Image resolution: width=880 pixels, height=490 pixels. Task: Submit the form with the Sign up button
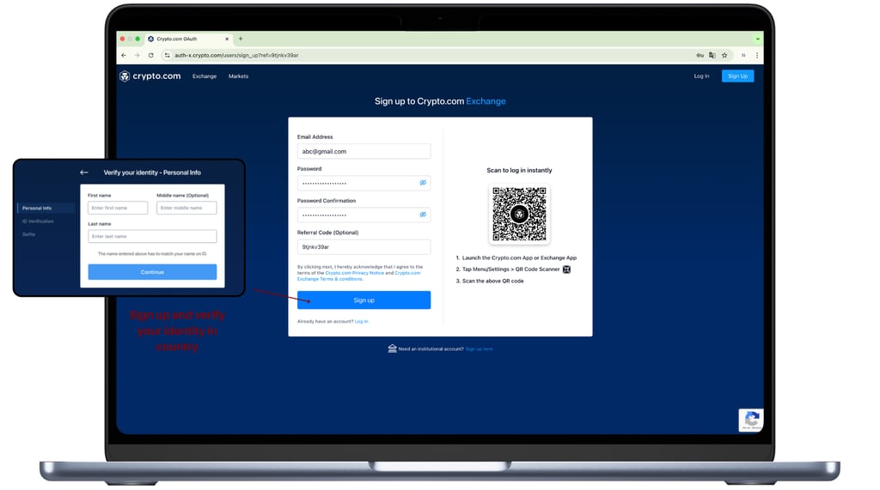click(364, 300)
